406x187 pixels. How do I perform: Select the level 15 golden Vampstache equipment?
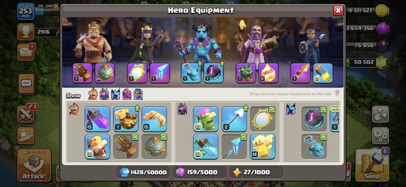click(154, 119)
